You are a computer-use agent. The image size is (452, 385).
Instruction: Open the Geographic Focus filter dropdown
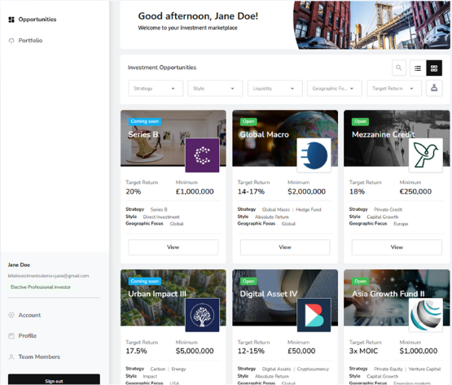coord(335,88)
